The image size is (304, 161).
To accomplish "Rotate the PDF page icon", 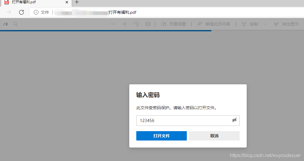I will (x=136, y=24).
